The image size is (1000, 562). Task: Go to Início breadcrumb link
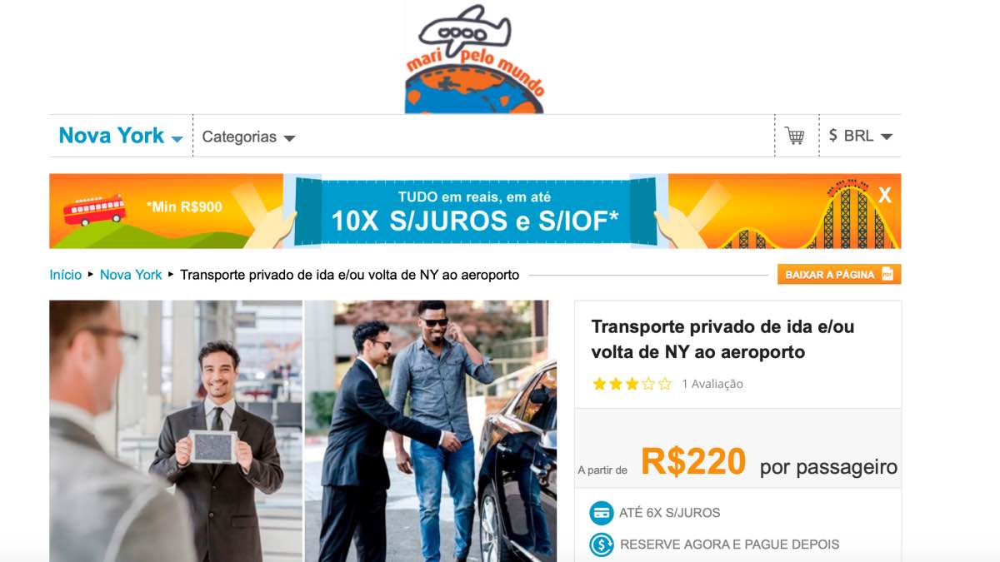(66, 275)
